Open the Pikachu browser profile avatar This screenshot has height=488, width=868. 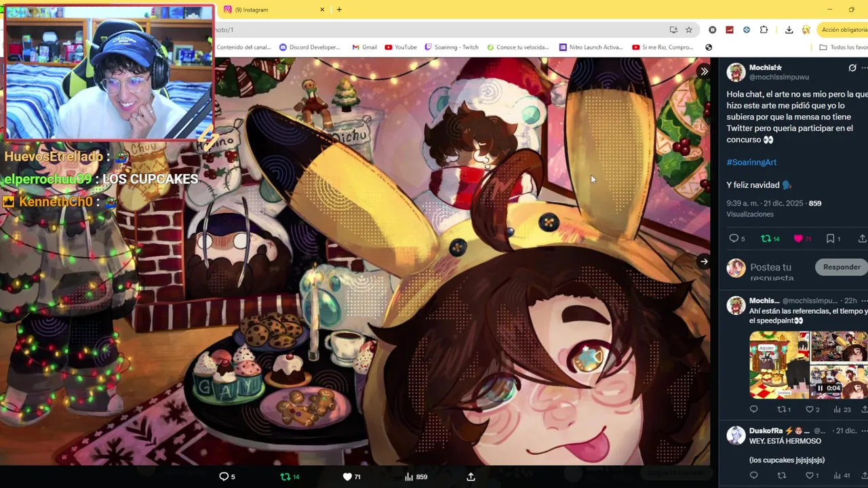pos(806,30)
